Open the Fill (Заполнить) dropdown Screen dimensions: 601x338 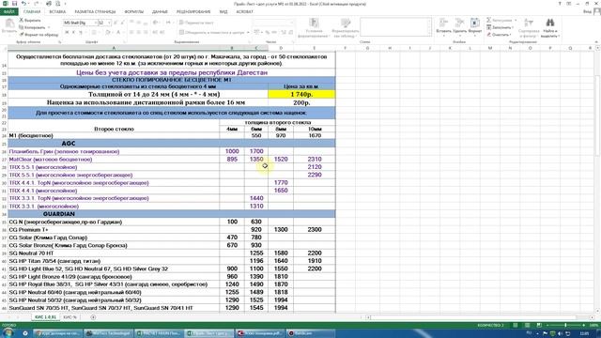[x=501, y=27]
